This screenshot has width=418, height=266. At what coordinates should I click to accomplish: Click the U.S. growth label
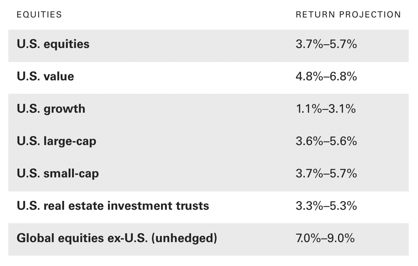51,109
